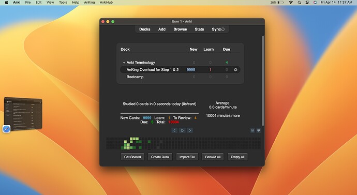Click the heart icon beside heatmap
357x195 pixels.
[258, 130]
